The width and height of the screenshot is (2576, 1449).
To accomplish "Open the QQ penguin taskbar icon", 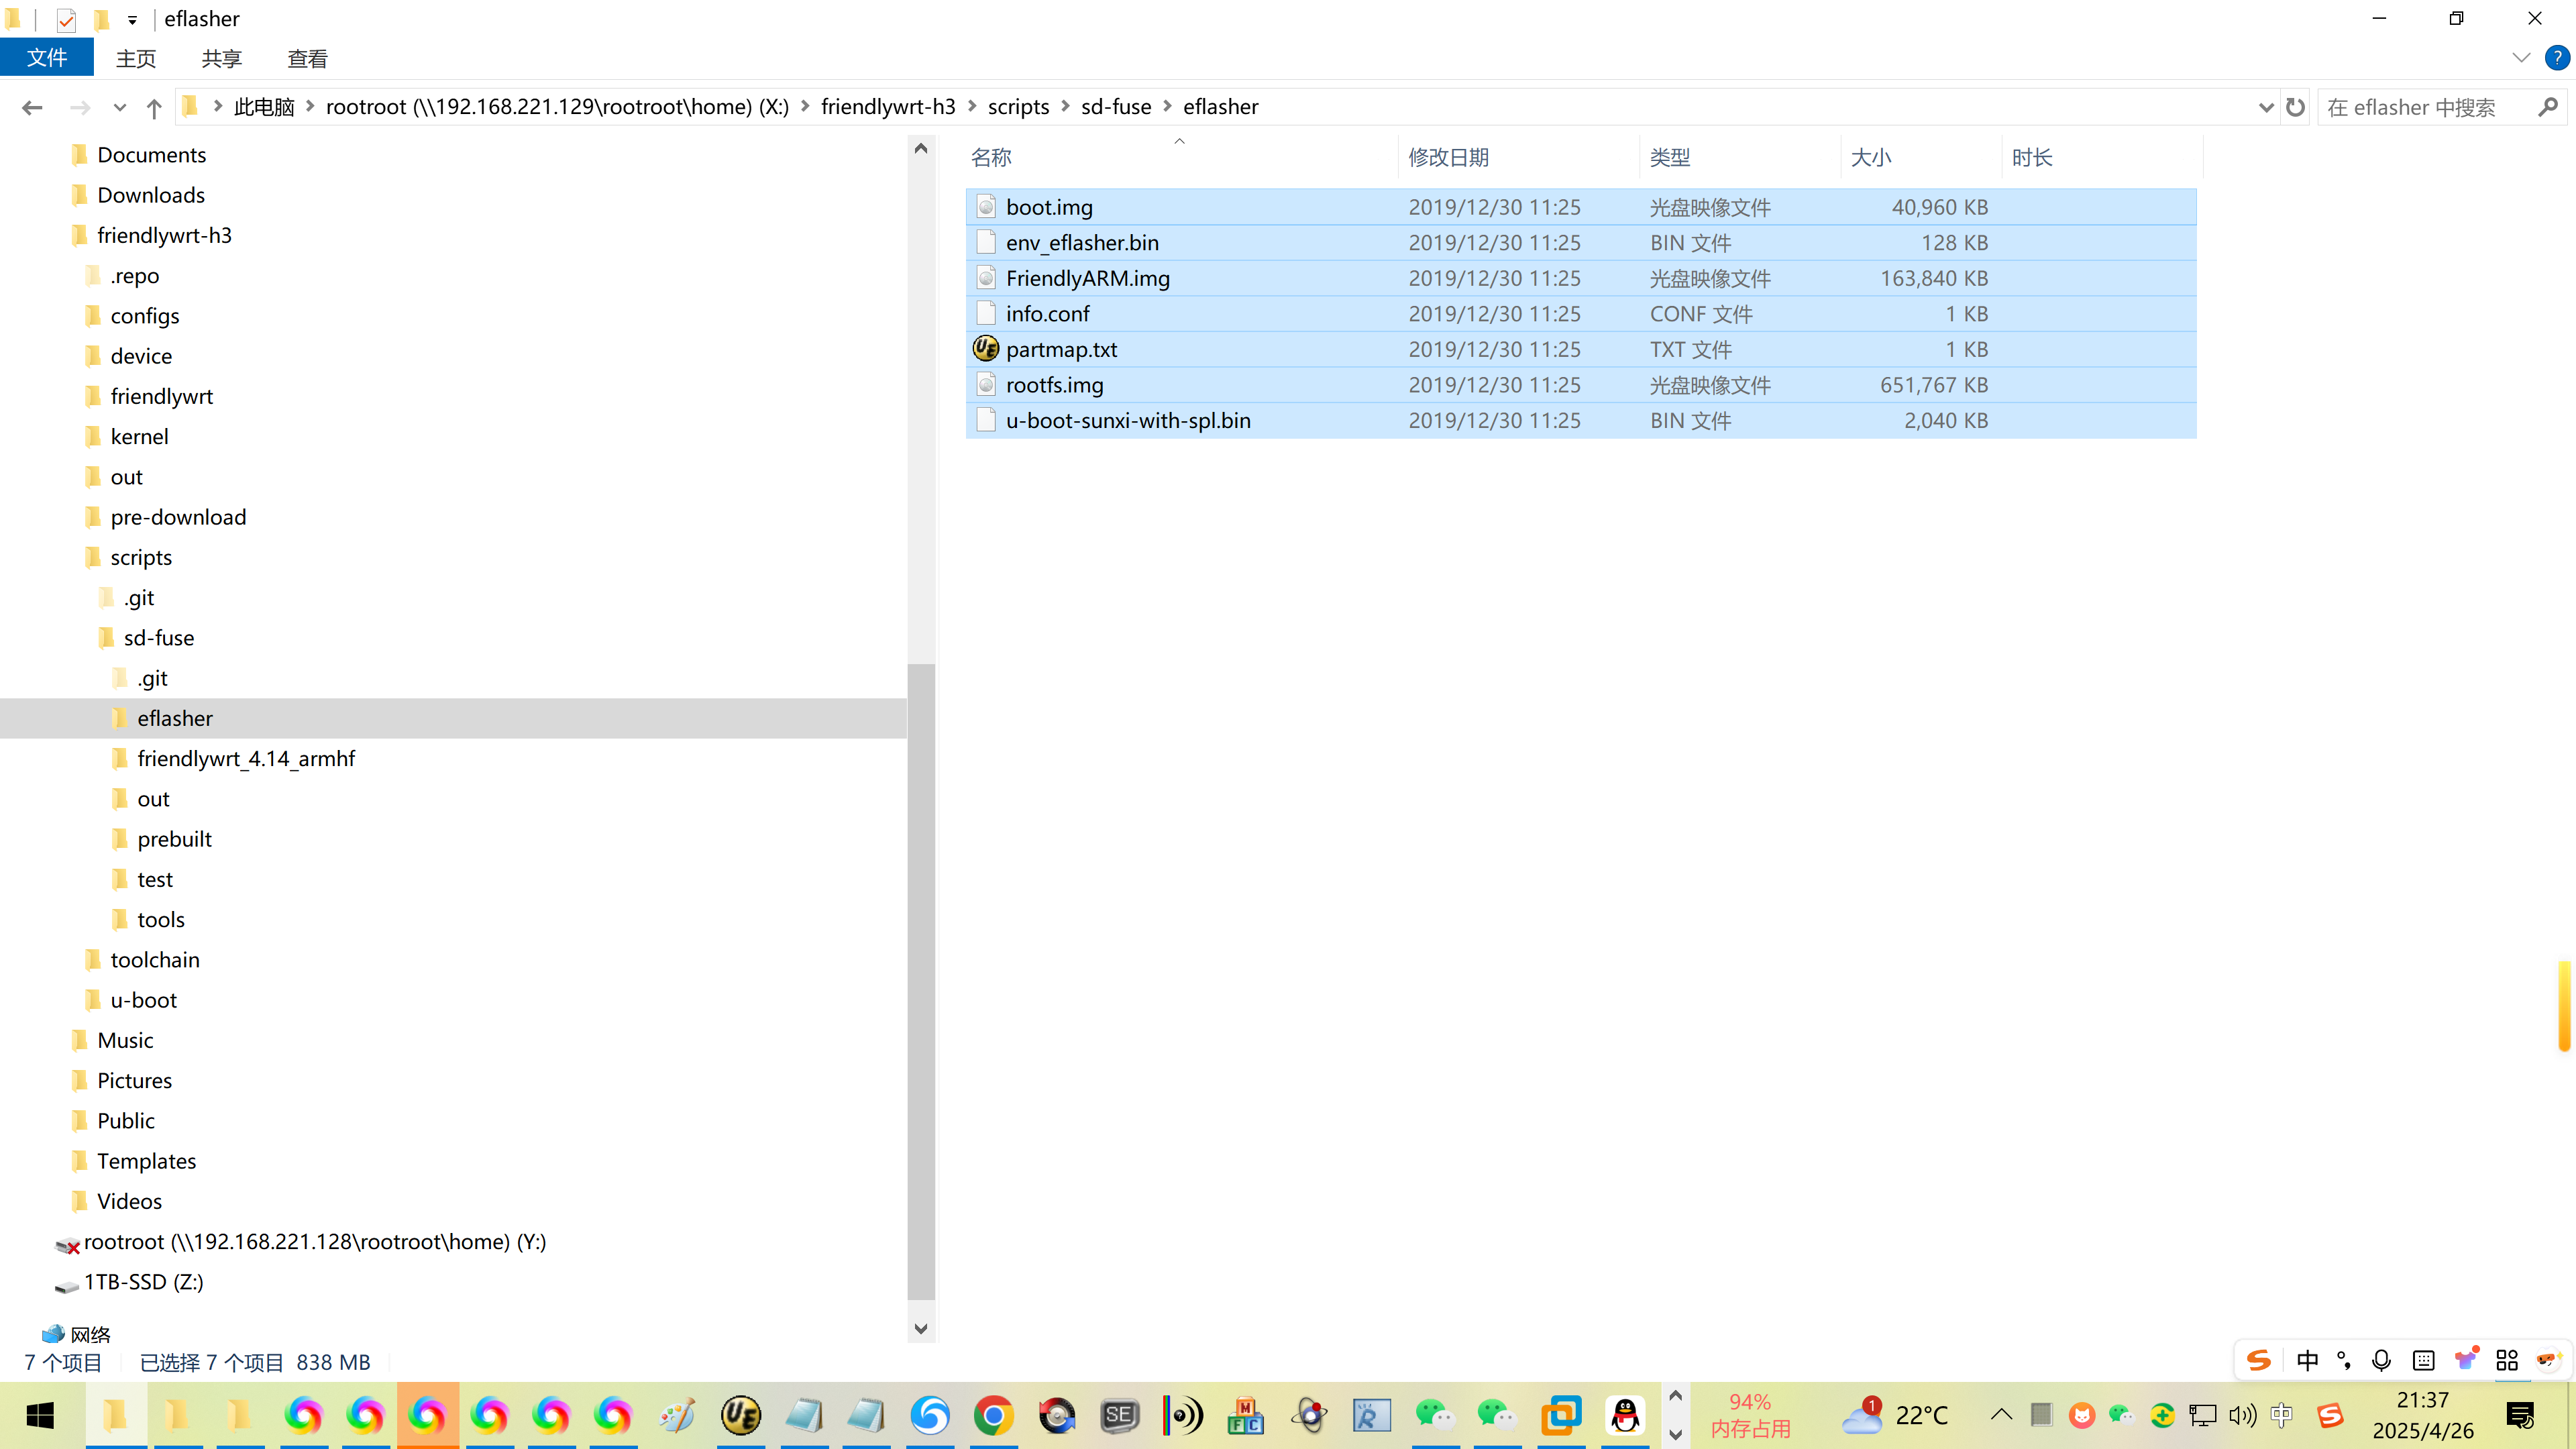I will pos(1625,1415).
